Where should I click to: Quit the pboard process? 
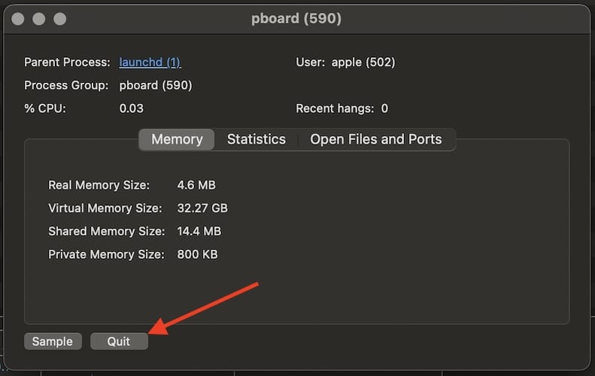coord(119,341)
